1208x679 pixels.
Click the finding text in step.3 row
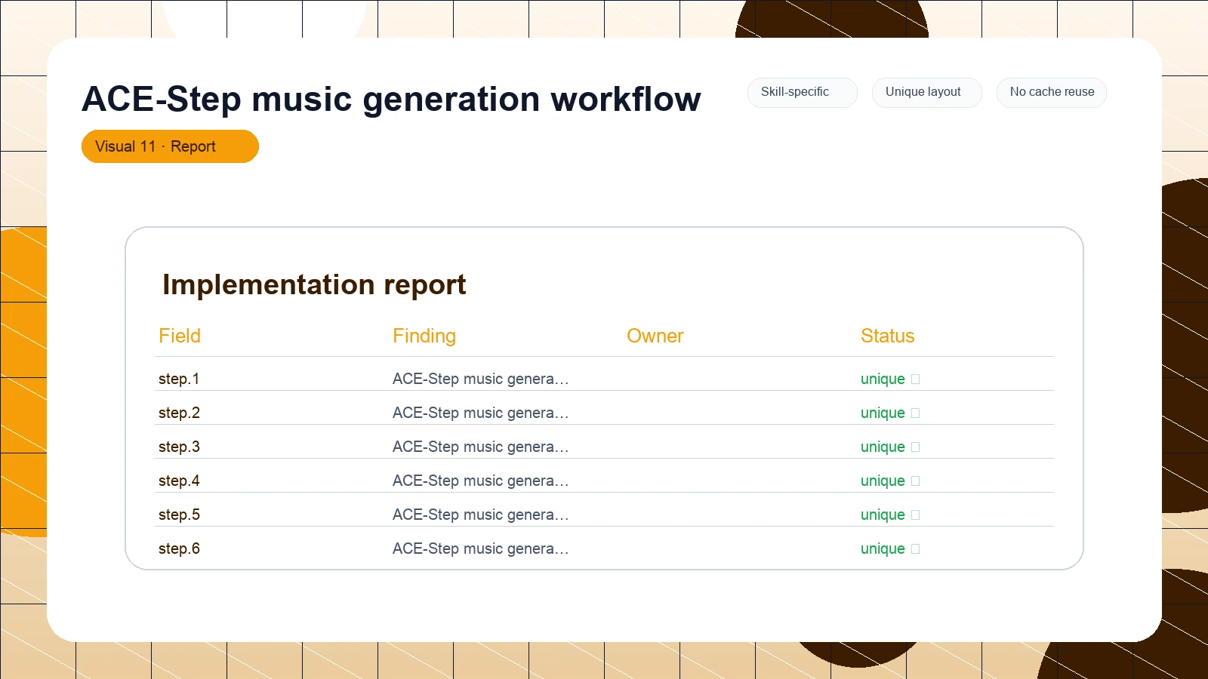[x=480, y=447]
